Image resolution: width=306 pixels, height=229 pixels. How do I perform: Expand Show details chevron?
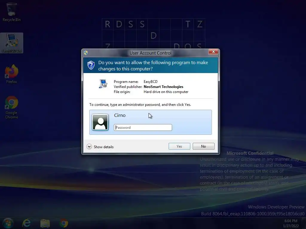89,147
